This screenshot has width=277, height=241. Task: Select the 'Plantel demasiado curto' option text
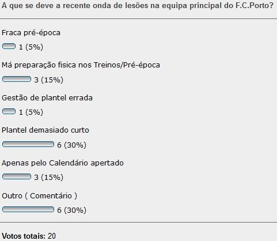tap(45, 130)
